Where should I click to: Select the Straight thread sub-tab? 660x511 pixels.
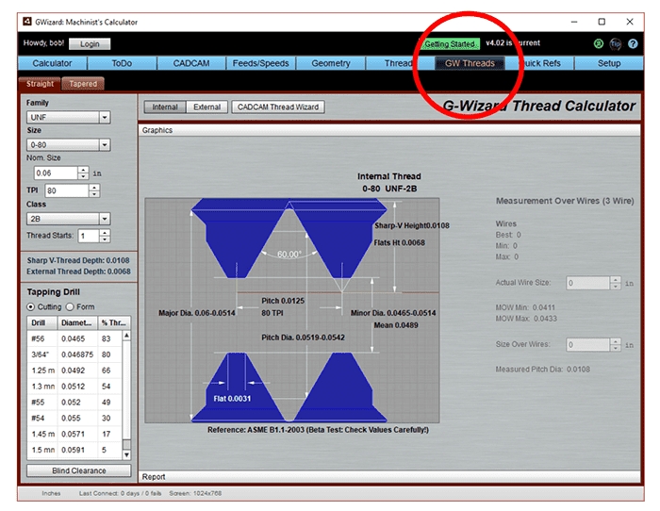pos(40,84)
